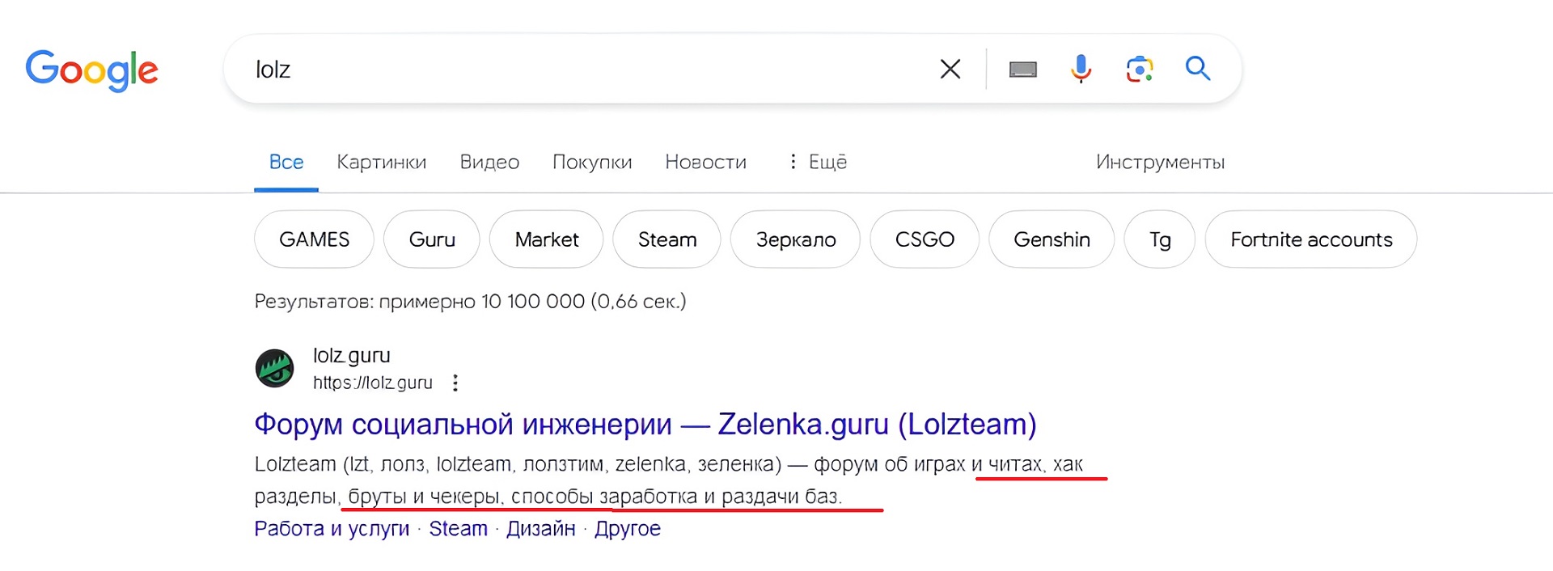Expand the Ещё more tabs menu

click(818, 162)
